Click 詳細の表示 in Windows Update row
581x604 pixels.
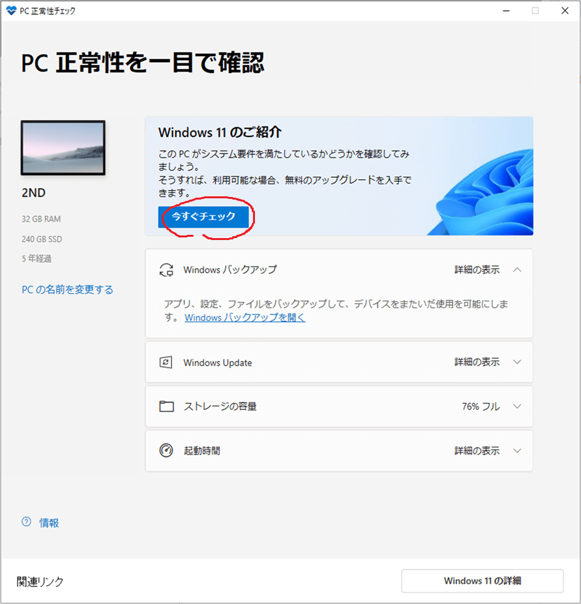(477, 362)
